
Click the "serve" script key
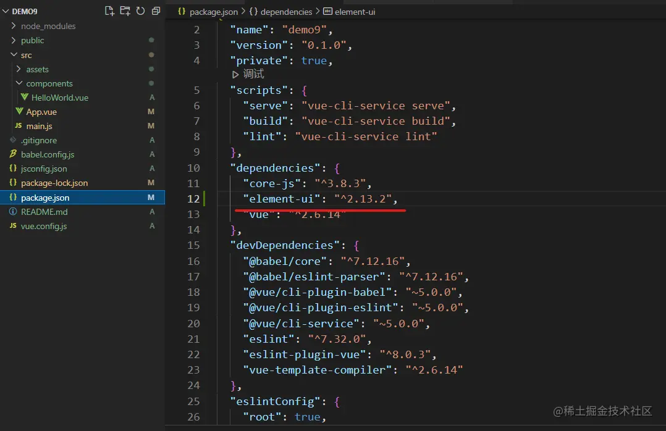click(x=265, y=106)
